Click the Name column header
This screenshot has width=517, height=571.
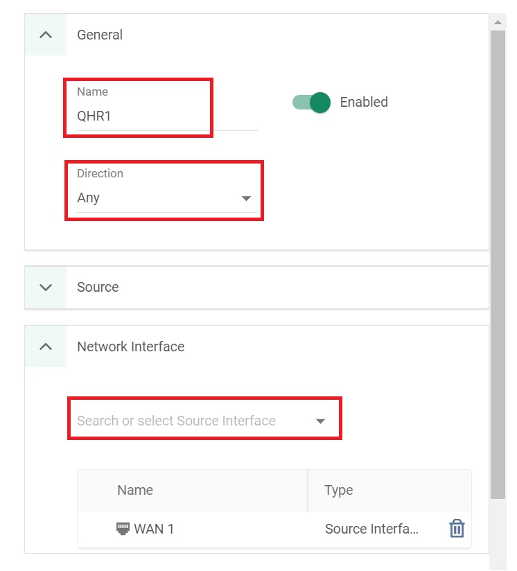coord(135,490)
